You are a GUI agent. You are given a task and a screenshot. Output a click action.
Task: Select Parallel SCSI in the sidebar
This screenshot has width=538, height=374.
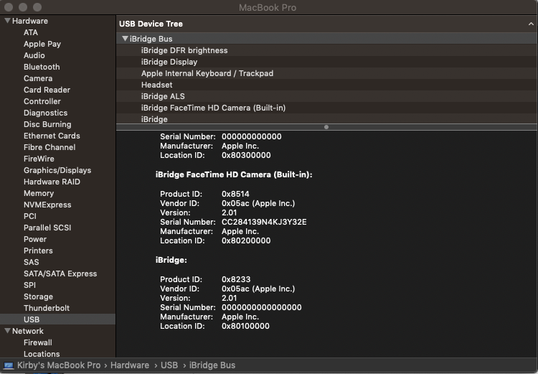[x=47, y=228]
